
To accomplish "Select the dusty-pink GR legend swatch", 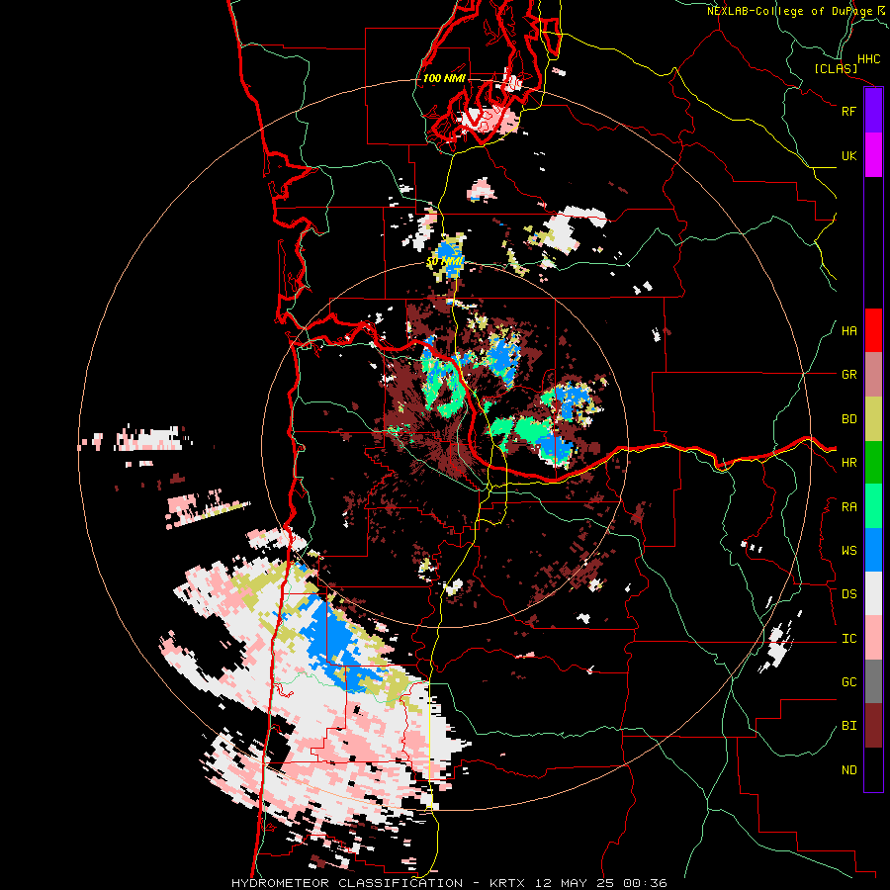I will pyautogui.click(x=873, y=375).
